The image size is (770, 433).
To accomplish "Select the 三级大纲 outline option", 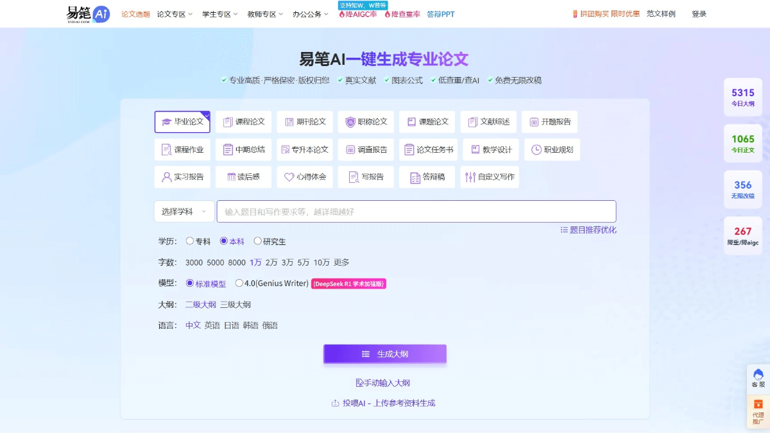I will pos(235,305).
